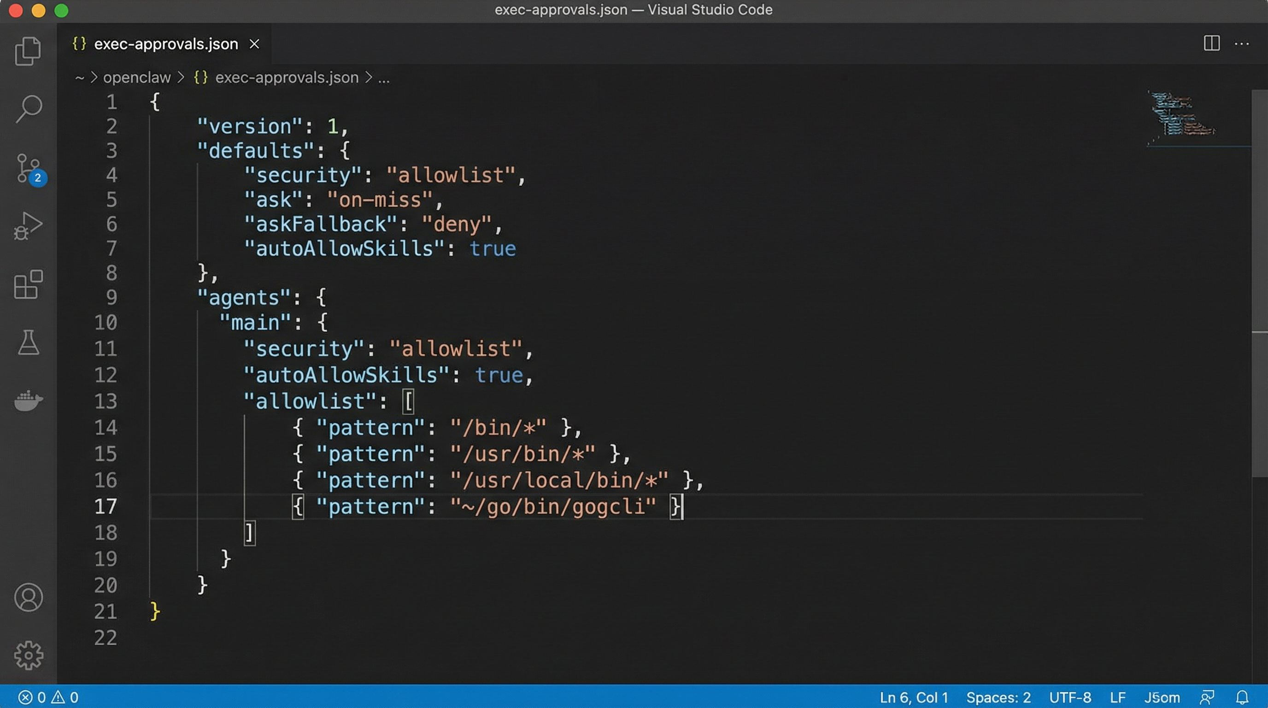This screenshot has height=708, width=1268.
Task: Open the Run and Debug panel
Action: pyautogui.click(x=28, y=226)
